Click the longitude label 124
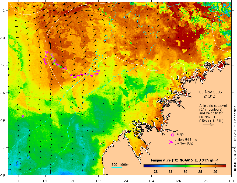 pos(152,181)
